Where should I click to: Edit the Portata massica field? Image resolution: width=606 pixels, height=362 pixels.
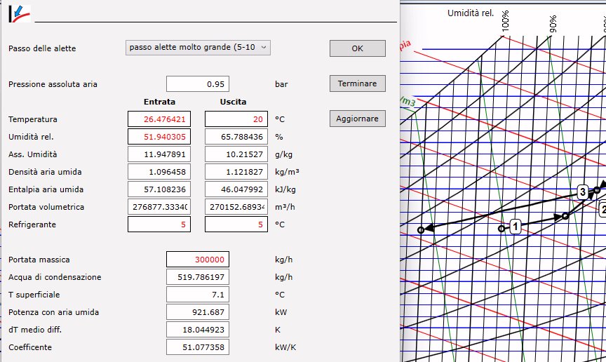pos(197,260)
